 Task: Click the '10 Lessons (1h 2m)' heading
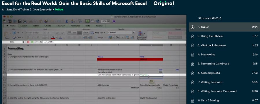210,18
